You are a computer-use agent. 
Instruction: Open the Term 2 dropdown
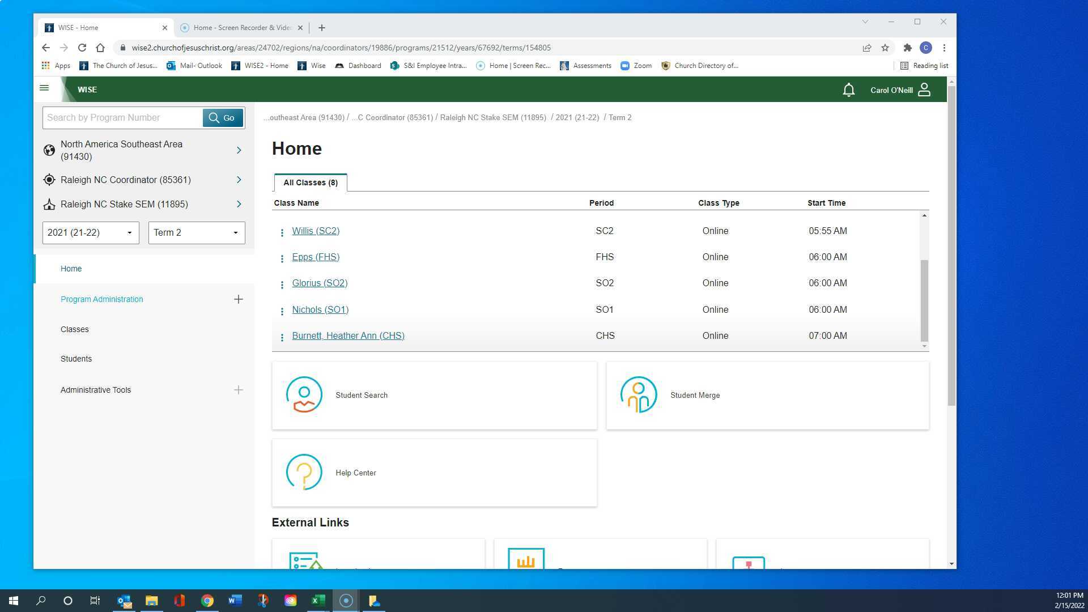(197, 233)
